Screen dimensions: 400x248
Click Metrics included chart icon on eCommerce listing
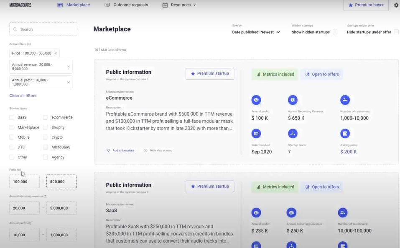tap(258, 75)
